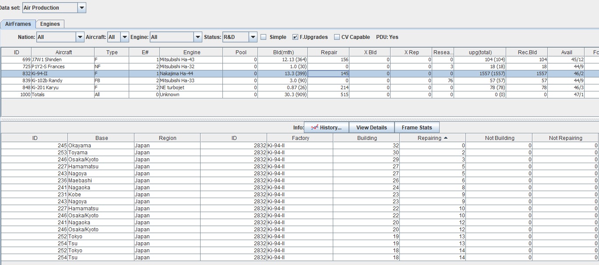Enable the Simple checkbox

264,37
